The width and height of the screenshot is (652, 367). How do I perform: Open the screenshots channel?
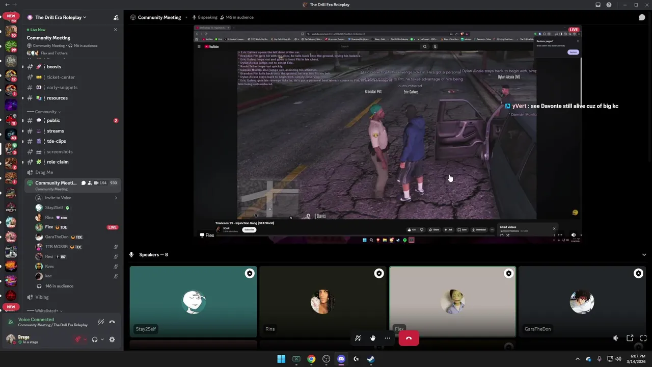tap(72, 151)
